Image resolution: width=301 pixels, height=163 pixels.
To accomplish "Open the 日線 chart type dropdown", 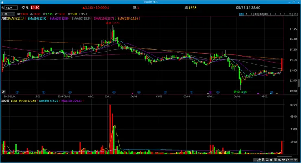I will click(8, 14).
